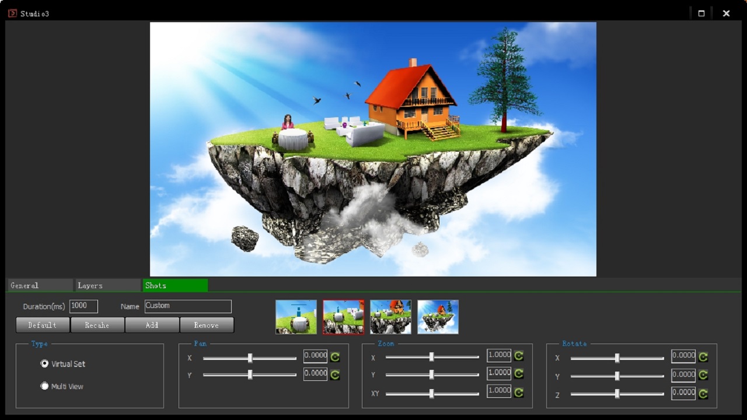Reset the Pan Y value
This screenshot has width=747, height=420.
click(x=335, y=374)
